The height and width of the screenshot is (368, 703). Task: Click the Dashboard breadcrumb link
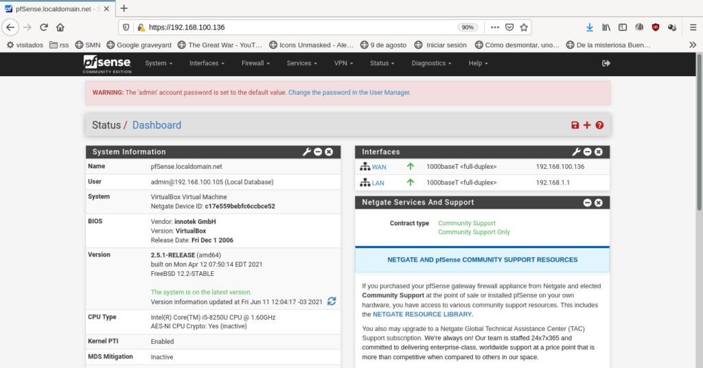point(157,125)
